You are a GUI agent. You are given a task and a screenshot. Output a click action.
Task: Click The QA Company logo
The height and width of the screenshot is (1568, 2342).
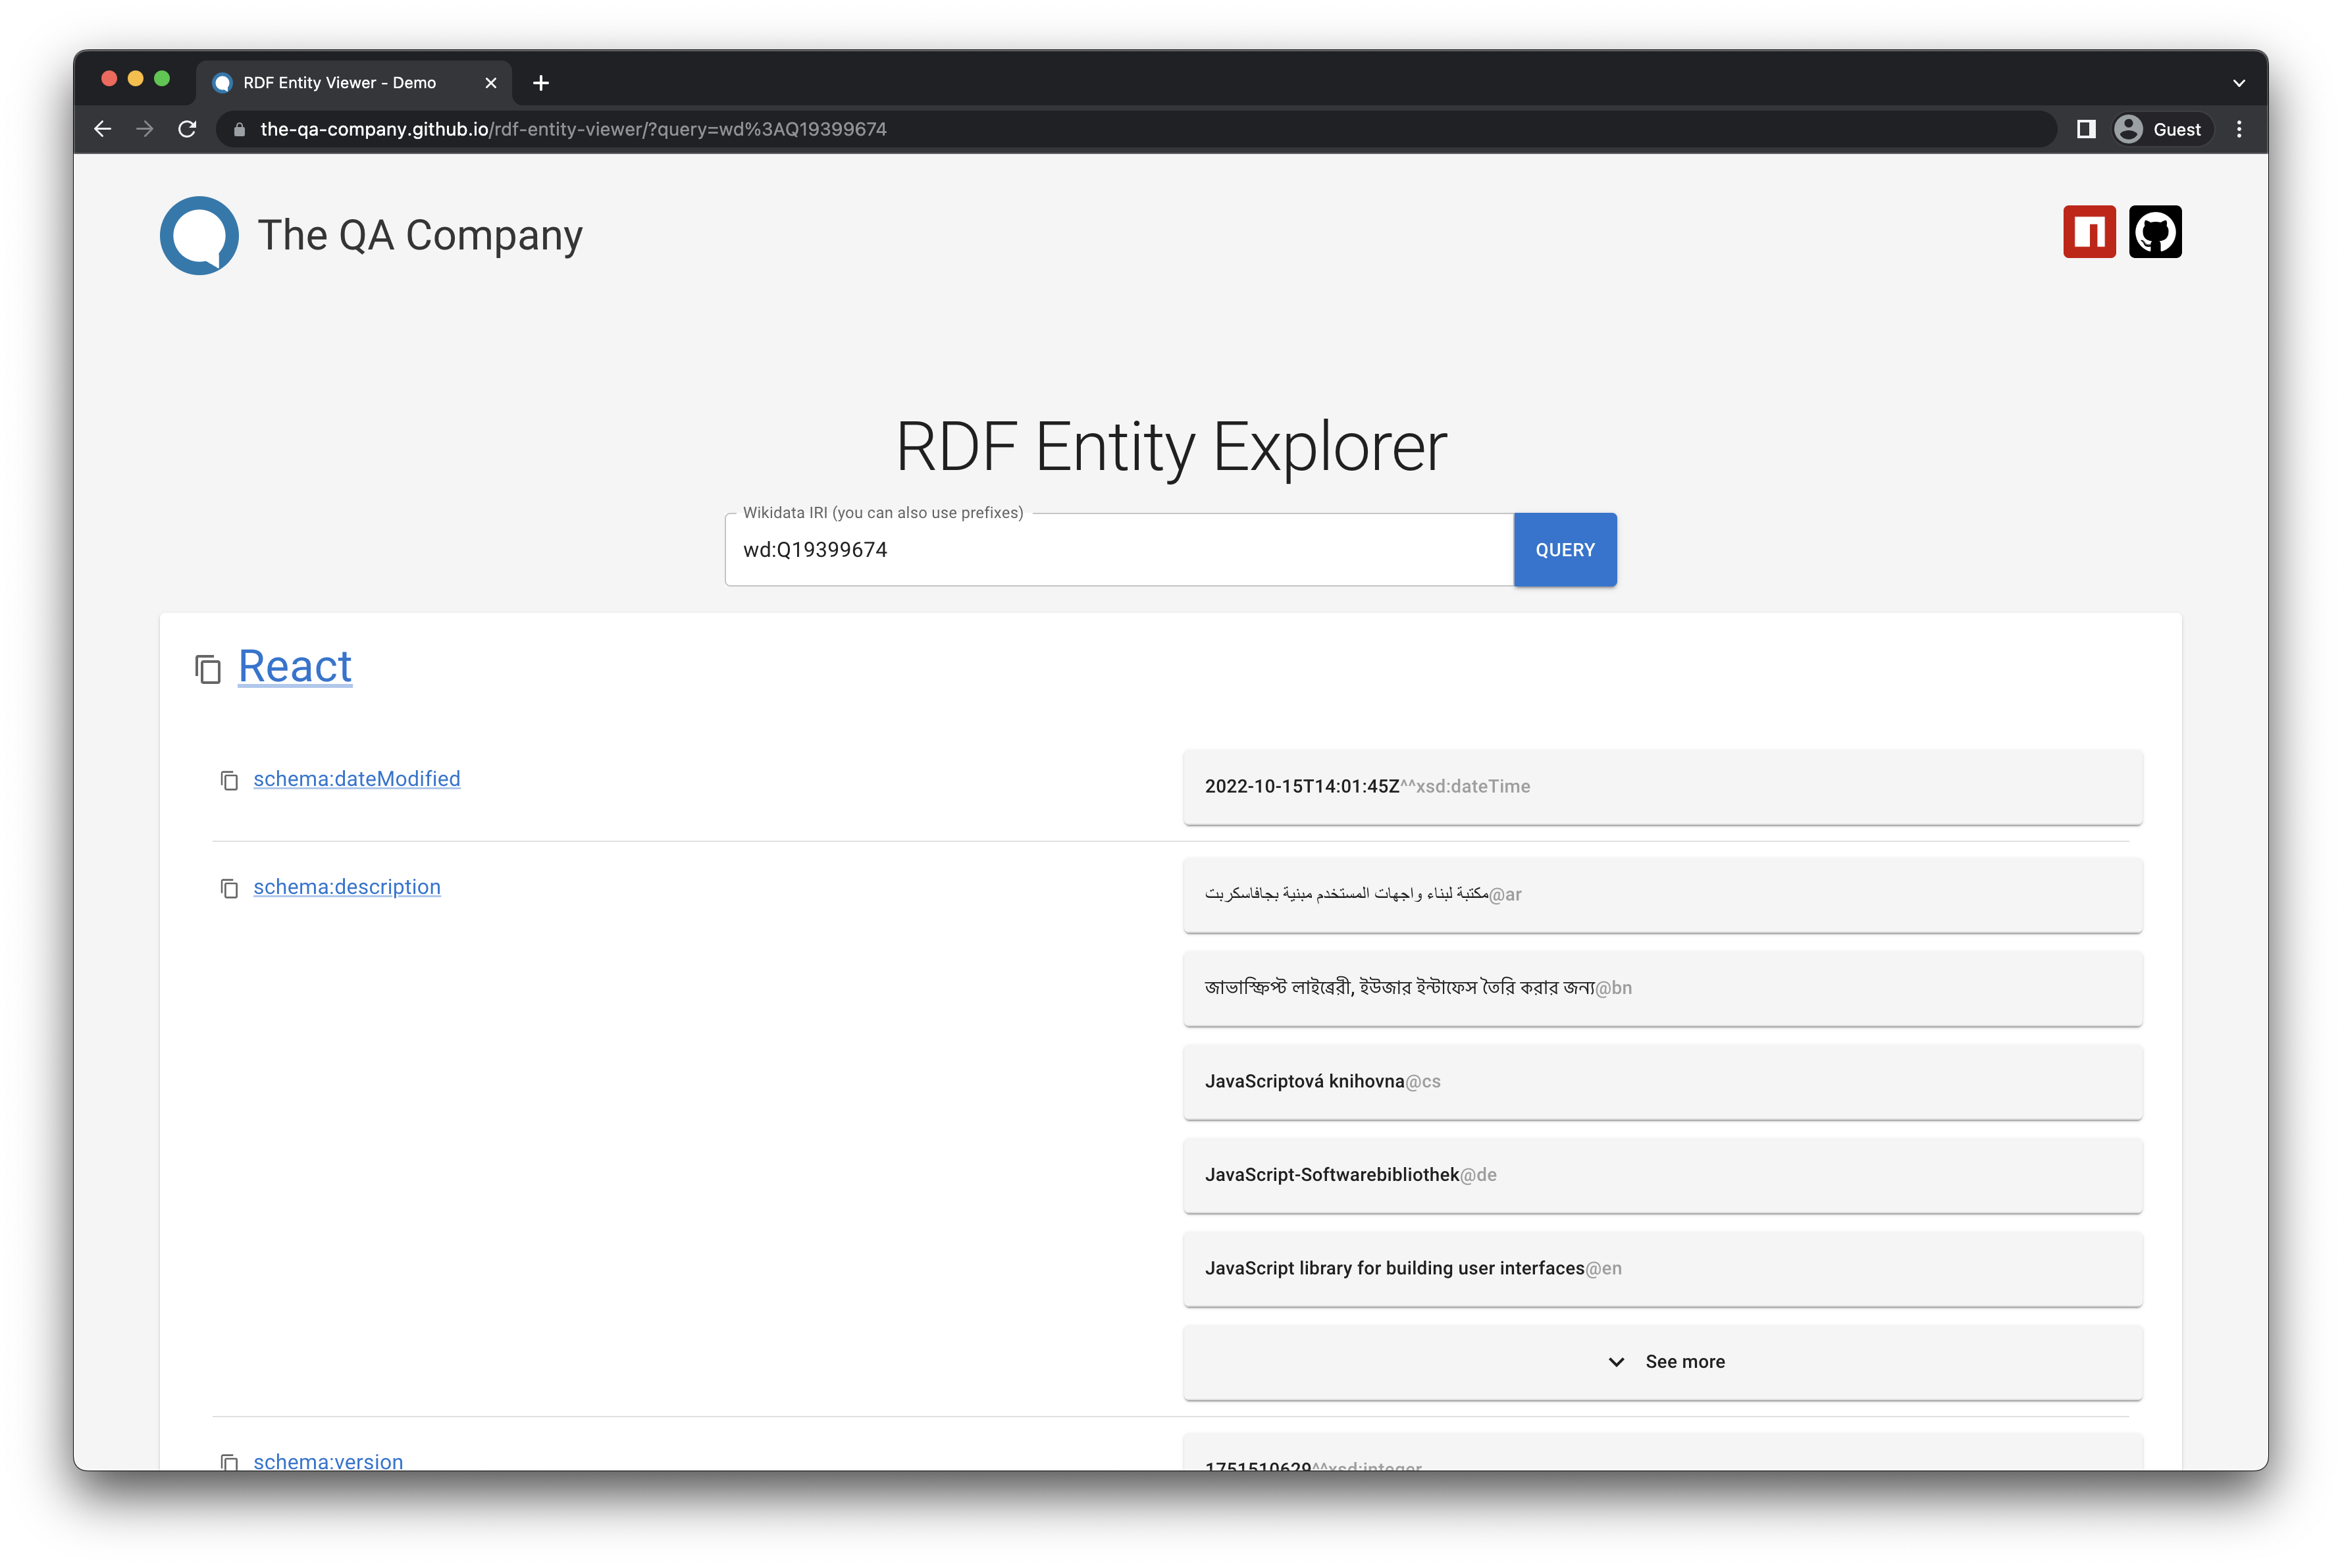pyautogui.click(x=199, y=235)
